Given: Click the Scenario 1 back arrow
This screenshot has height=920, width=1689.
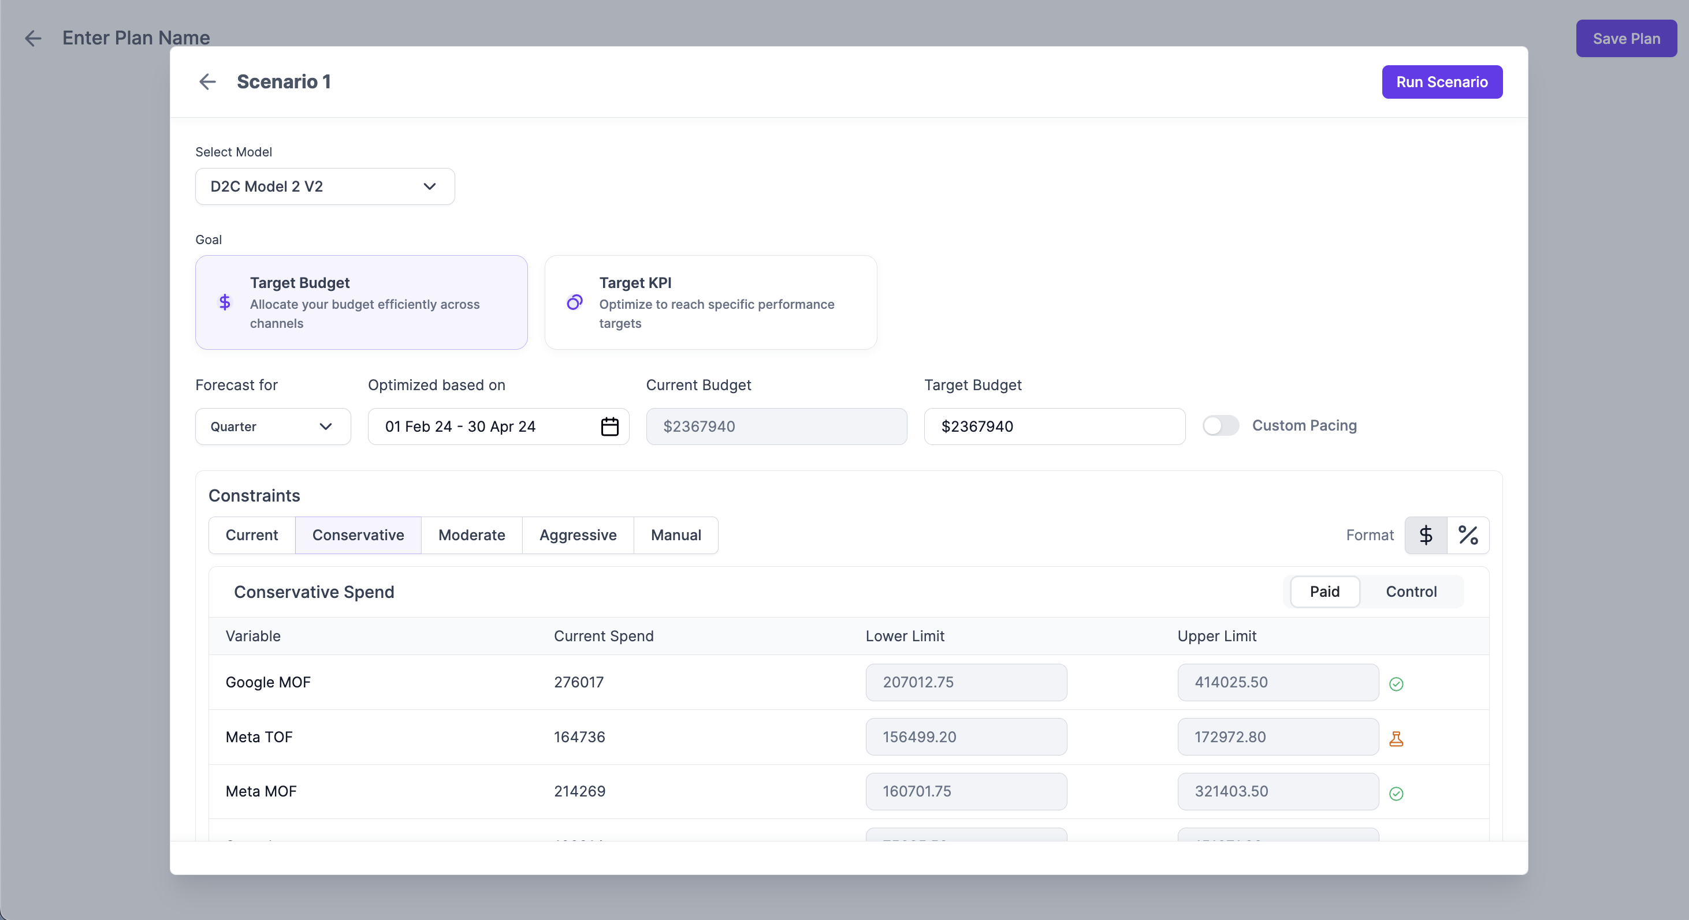Looking at the screenshot, I should [x=207, y=82].
